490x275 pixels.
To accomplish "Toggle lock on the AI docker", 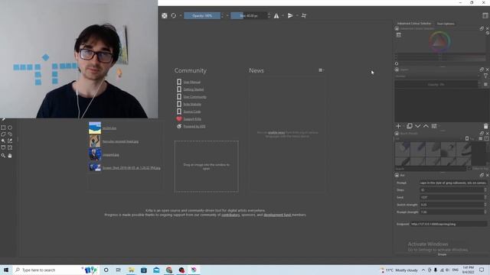I will coord(397,175).
